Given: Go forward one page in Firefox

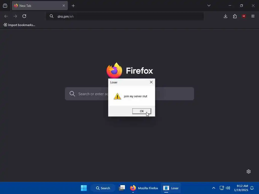Looking at the screenshot, I should tap(15, 16).
